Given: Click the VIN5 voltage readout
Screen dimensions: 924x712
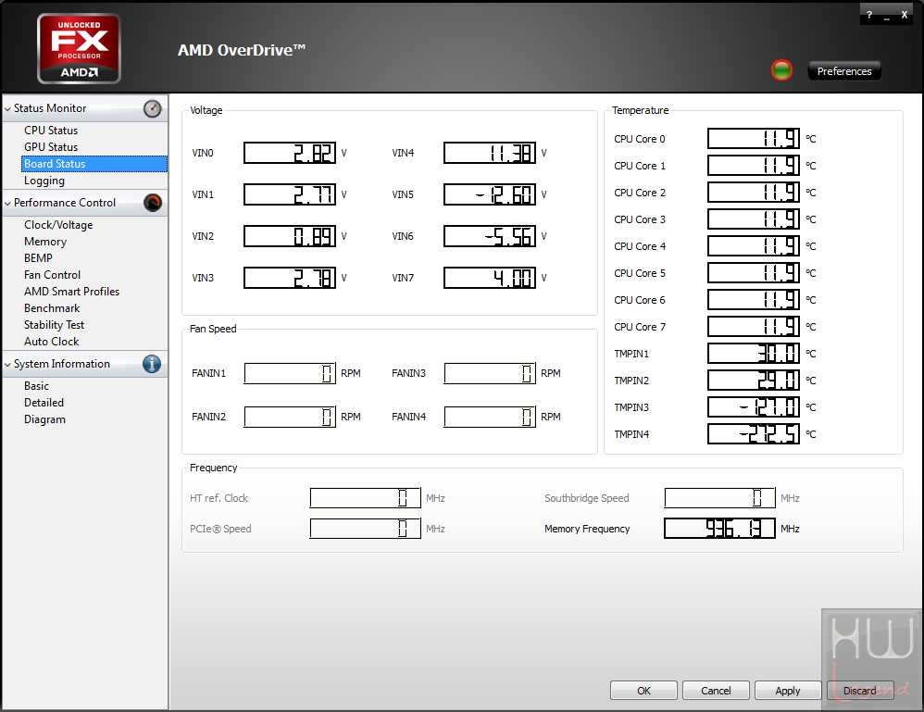Looking at the screenshot, I should 490,194.
